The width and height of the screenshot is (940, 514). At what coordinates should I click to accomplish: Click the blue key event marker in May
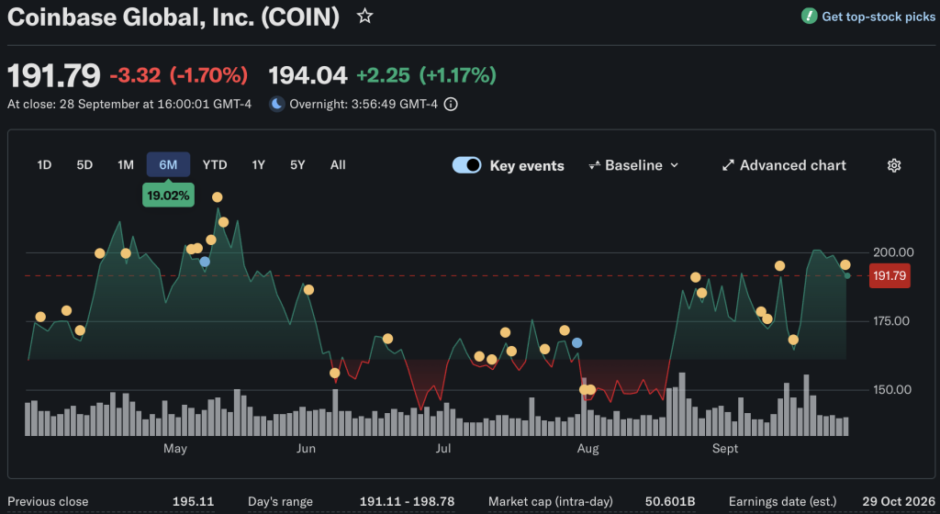pyautogui.click(x=205, y=262)
